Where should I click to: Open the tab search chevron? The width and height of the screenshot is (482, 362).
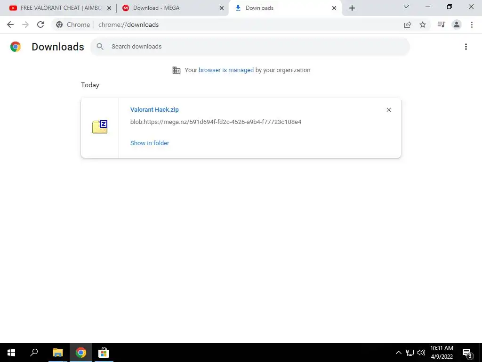point(406,7)
